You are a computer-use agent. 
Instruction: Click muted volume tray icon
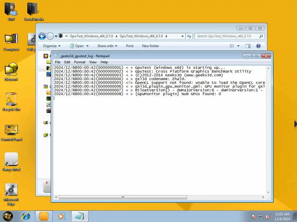click(268, 217)
